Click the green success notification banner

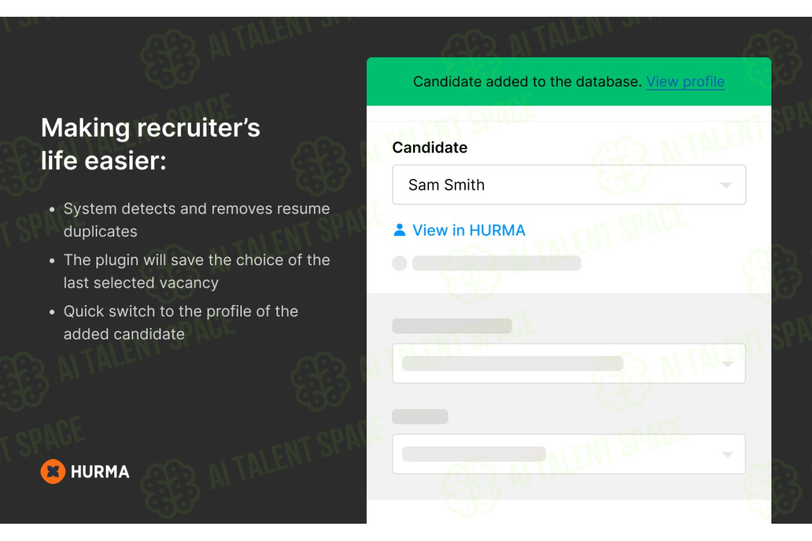pyautogui.click(x=569, y=82)
